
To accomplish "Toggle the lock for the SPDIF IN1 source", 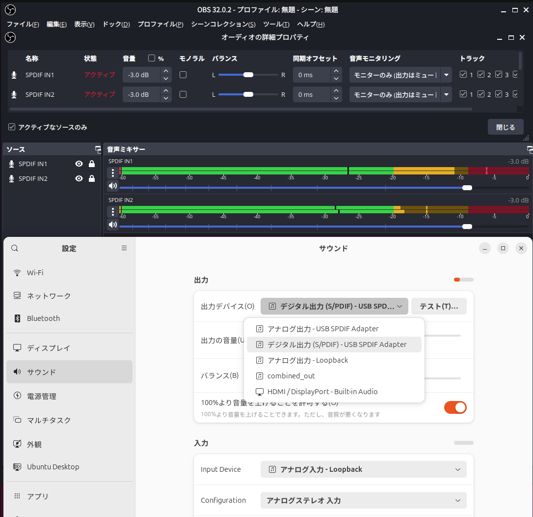I will coord(92,164).
